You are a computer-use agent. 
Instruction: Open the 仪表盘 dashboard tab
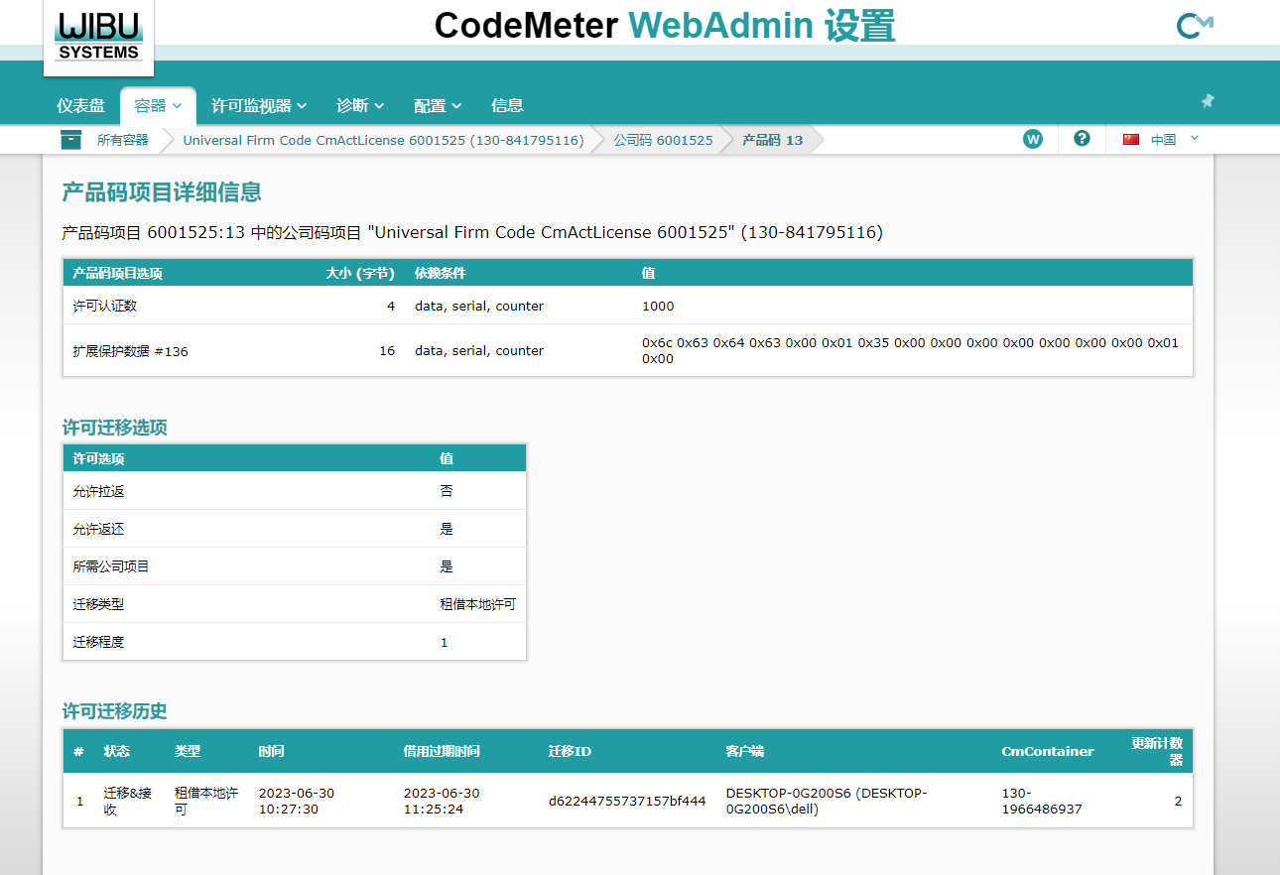point(80,105)
